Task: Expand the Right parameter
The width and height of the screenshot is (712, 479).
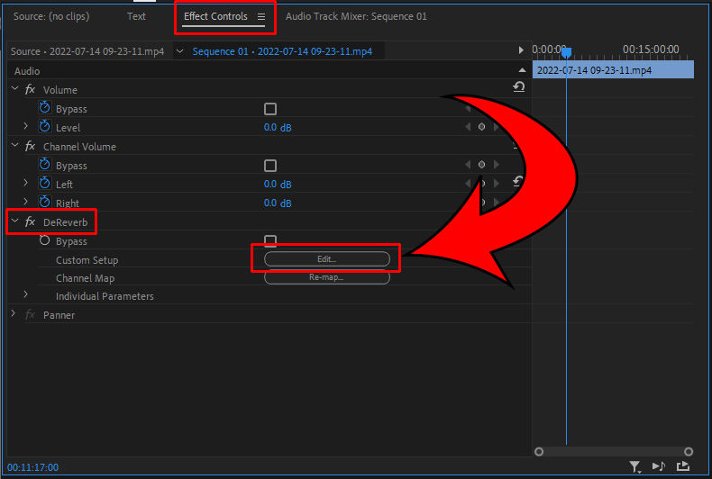Action: [25, 202]
